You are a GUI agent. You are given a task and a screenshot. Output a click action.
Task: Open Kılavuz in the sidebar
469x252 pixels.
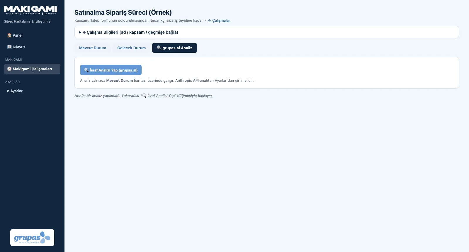click(x=32, y=47)
